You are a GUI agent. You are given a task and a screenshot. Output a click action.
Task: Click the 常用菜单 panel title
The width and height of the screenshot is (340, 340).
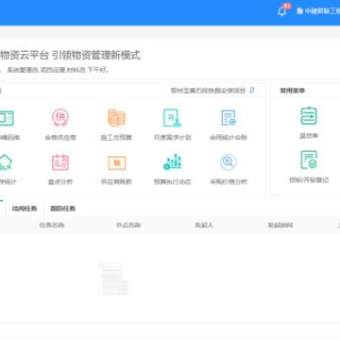click(x=293, y=91)
